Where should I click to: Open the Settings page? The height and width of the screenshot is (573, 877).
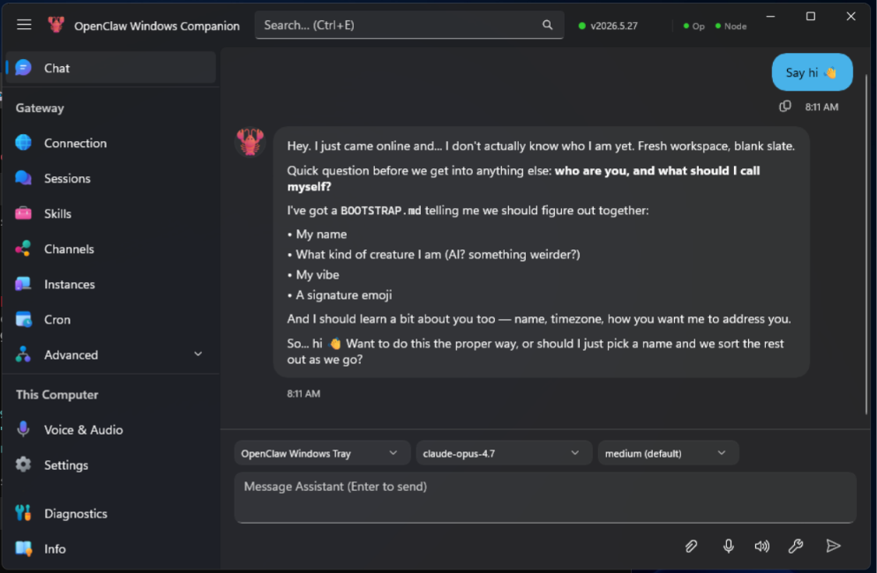[111, 465]
